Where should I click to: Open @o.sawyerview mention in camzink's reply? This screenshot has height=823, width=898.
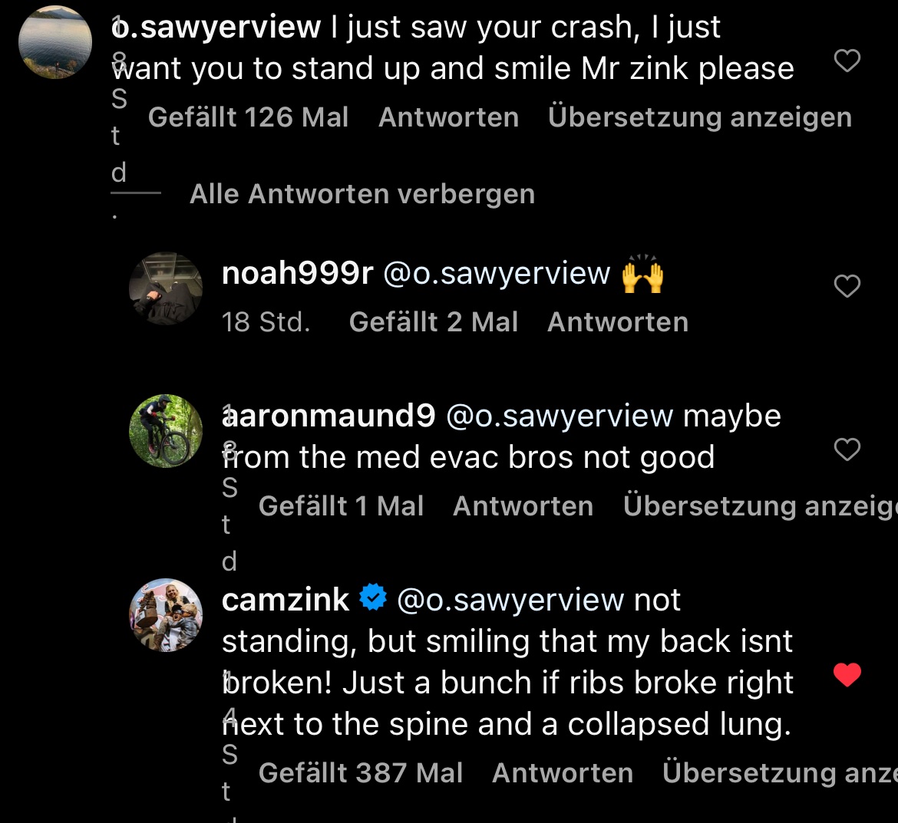(510, 600)
